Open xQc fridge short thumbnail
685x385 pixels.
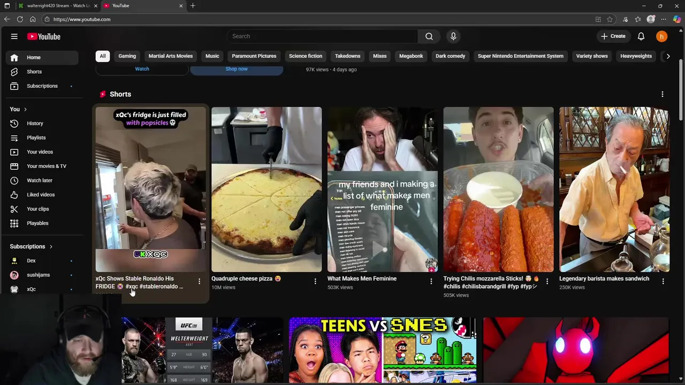point(151,189)
